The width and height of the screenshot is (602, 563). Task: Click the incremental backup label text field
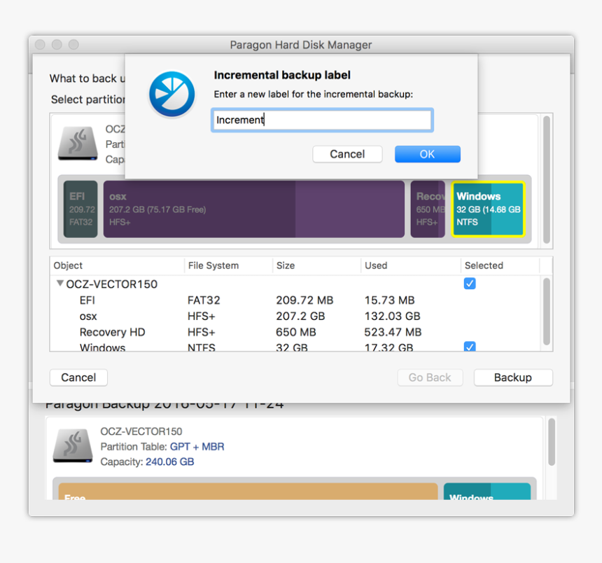click(321, 120)
